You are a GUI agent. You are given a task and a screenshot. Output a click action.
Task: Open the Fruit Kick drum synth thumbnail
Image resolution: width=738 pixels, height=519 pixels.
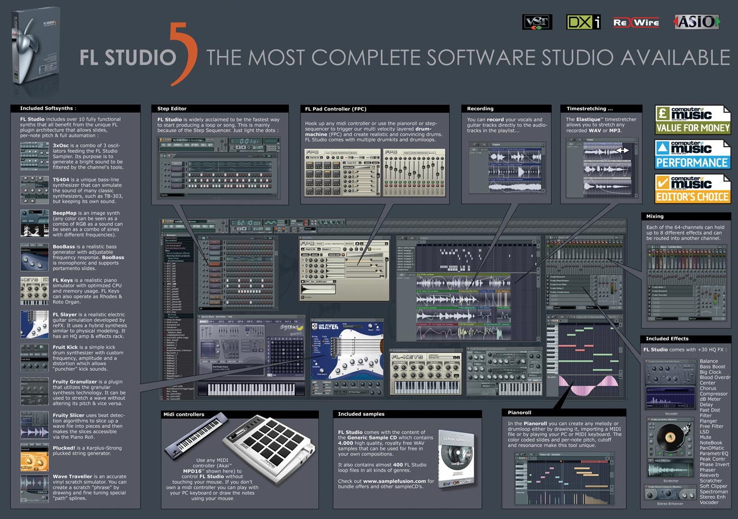pos(35,359)
